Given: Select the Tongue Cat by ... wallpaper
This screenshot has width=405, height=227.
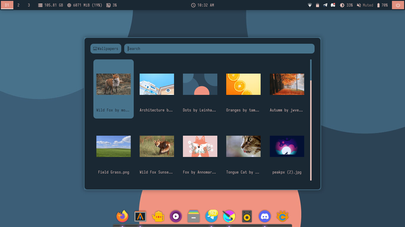Looking at the screenshot, I should [243, 151].
